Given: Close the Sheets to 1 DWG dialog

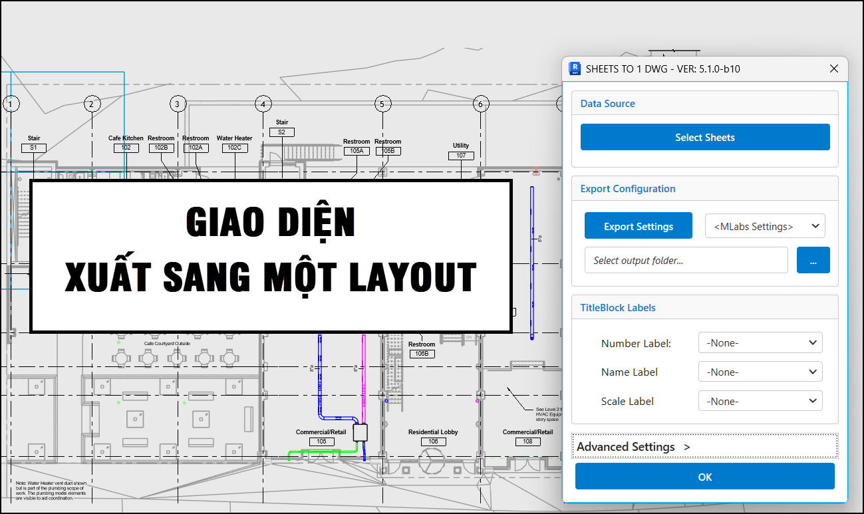Looking at the screenshot, I should pos(834,68).
